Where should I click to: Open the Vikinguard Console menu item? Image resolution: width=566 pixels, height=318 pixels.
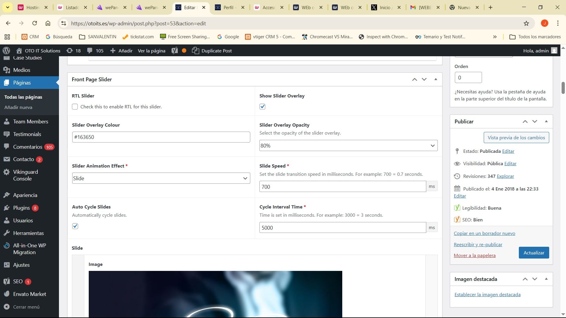(25, 175)
